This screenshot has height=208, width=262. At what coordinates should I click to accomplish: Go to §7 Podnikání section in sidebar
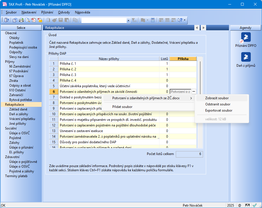[20, 71]
